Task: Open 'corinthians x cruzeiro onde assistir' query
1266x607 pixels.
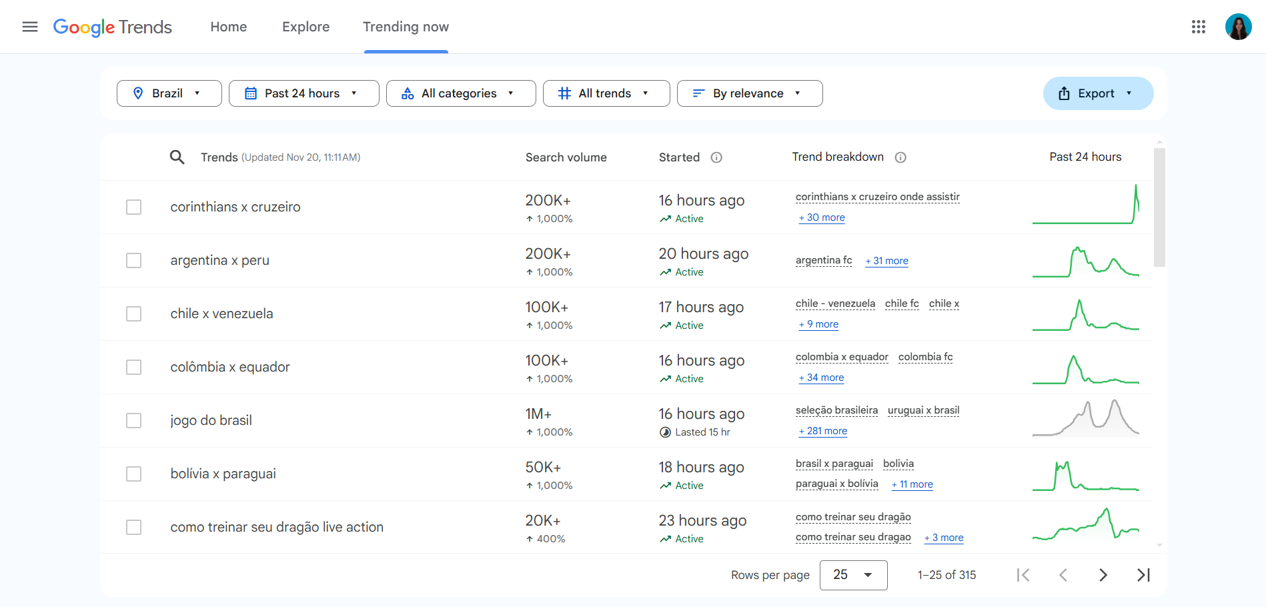Action: (x=878, y=197)
